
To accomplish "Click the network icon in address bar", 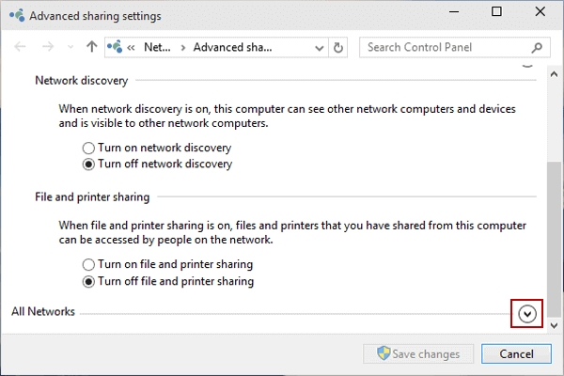I will 117,46.
